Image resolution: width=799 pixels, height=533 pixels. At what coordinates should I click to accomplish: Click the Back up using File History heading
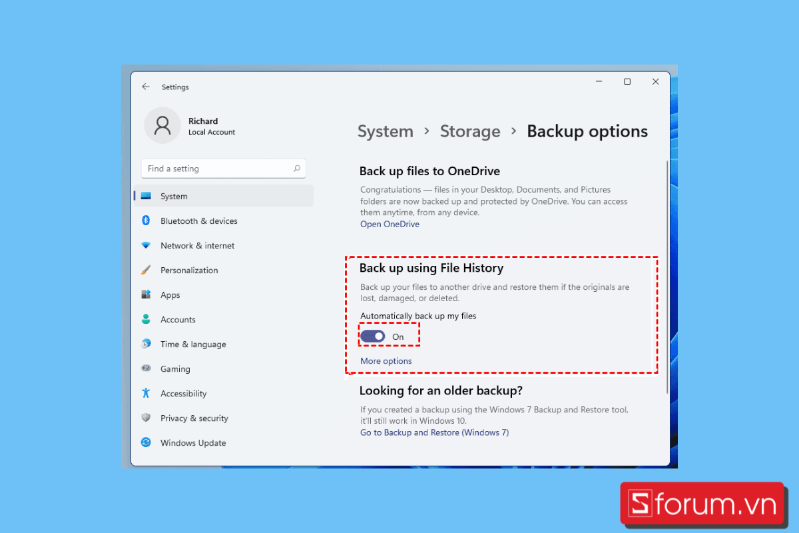click(x=431, y=268)
